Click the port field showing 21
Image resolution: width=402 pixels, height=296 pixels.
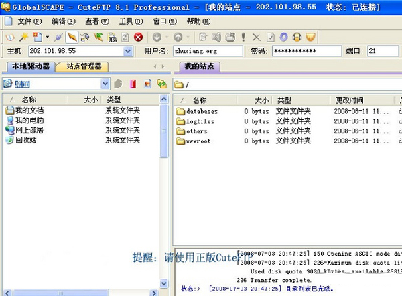click(383, 51)
